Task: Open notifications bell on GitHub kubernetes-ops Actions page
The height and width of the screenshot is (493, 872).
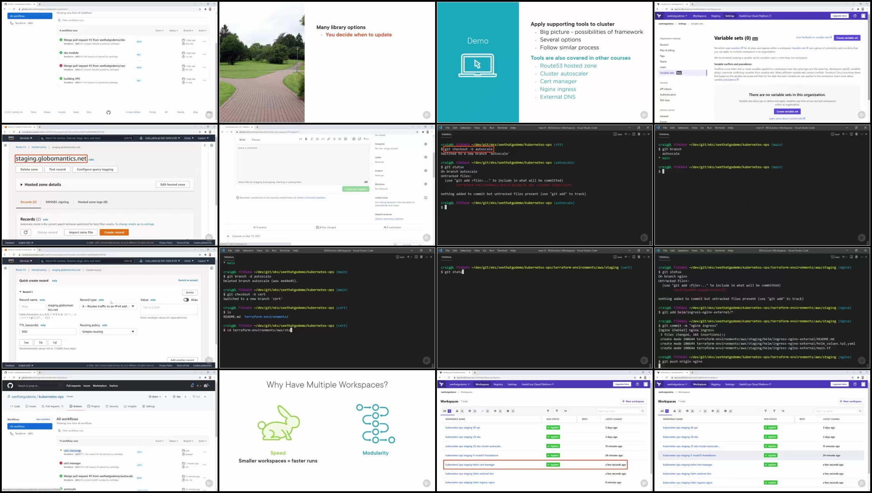Action: click(192, 386)
